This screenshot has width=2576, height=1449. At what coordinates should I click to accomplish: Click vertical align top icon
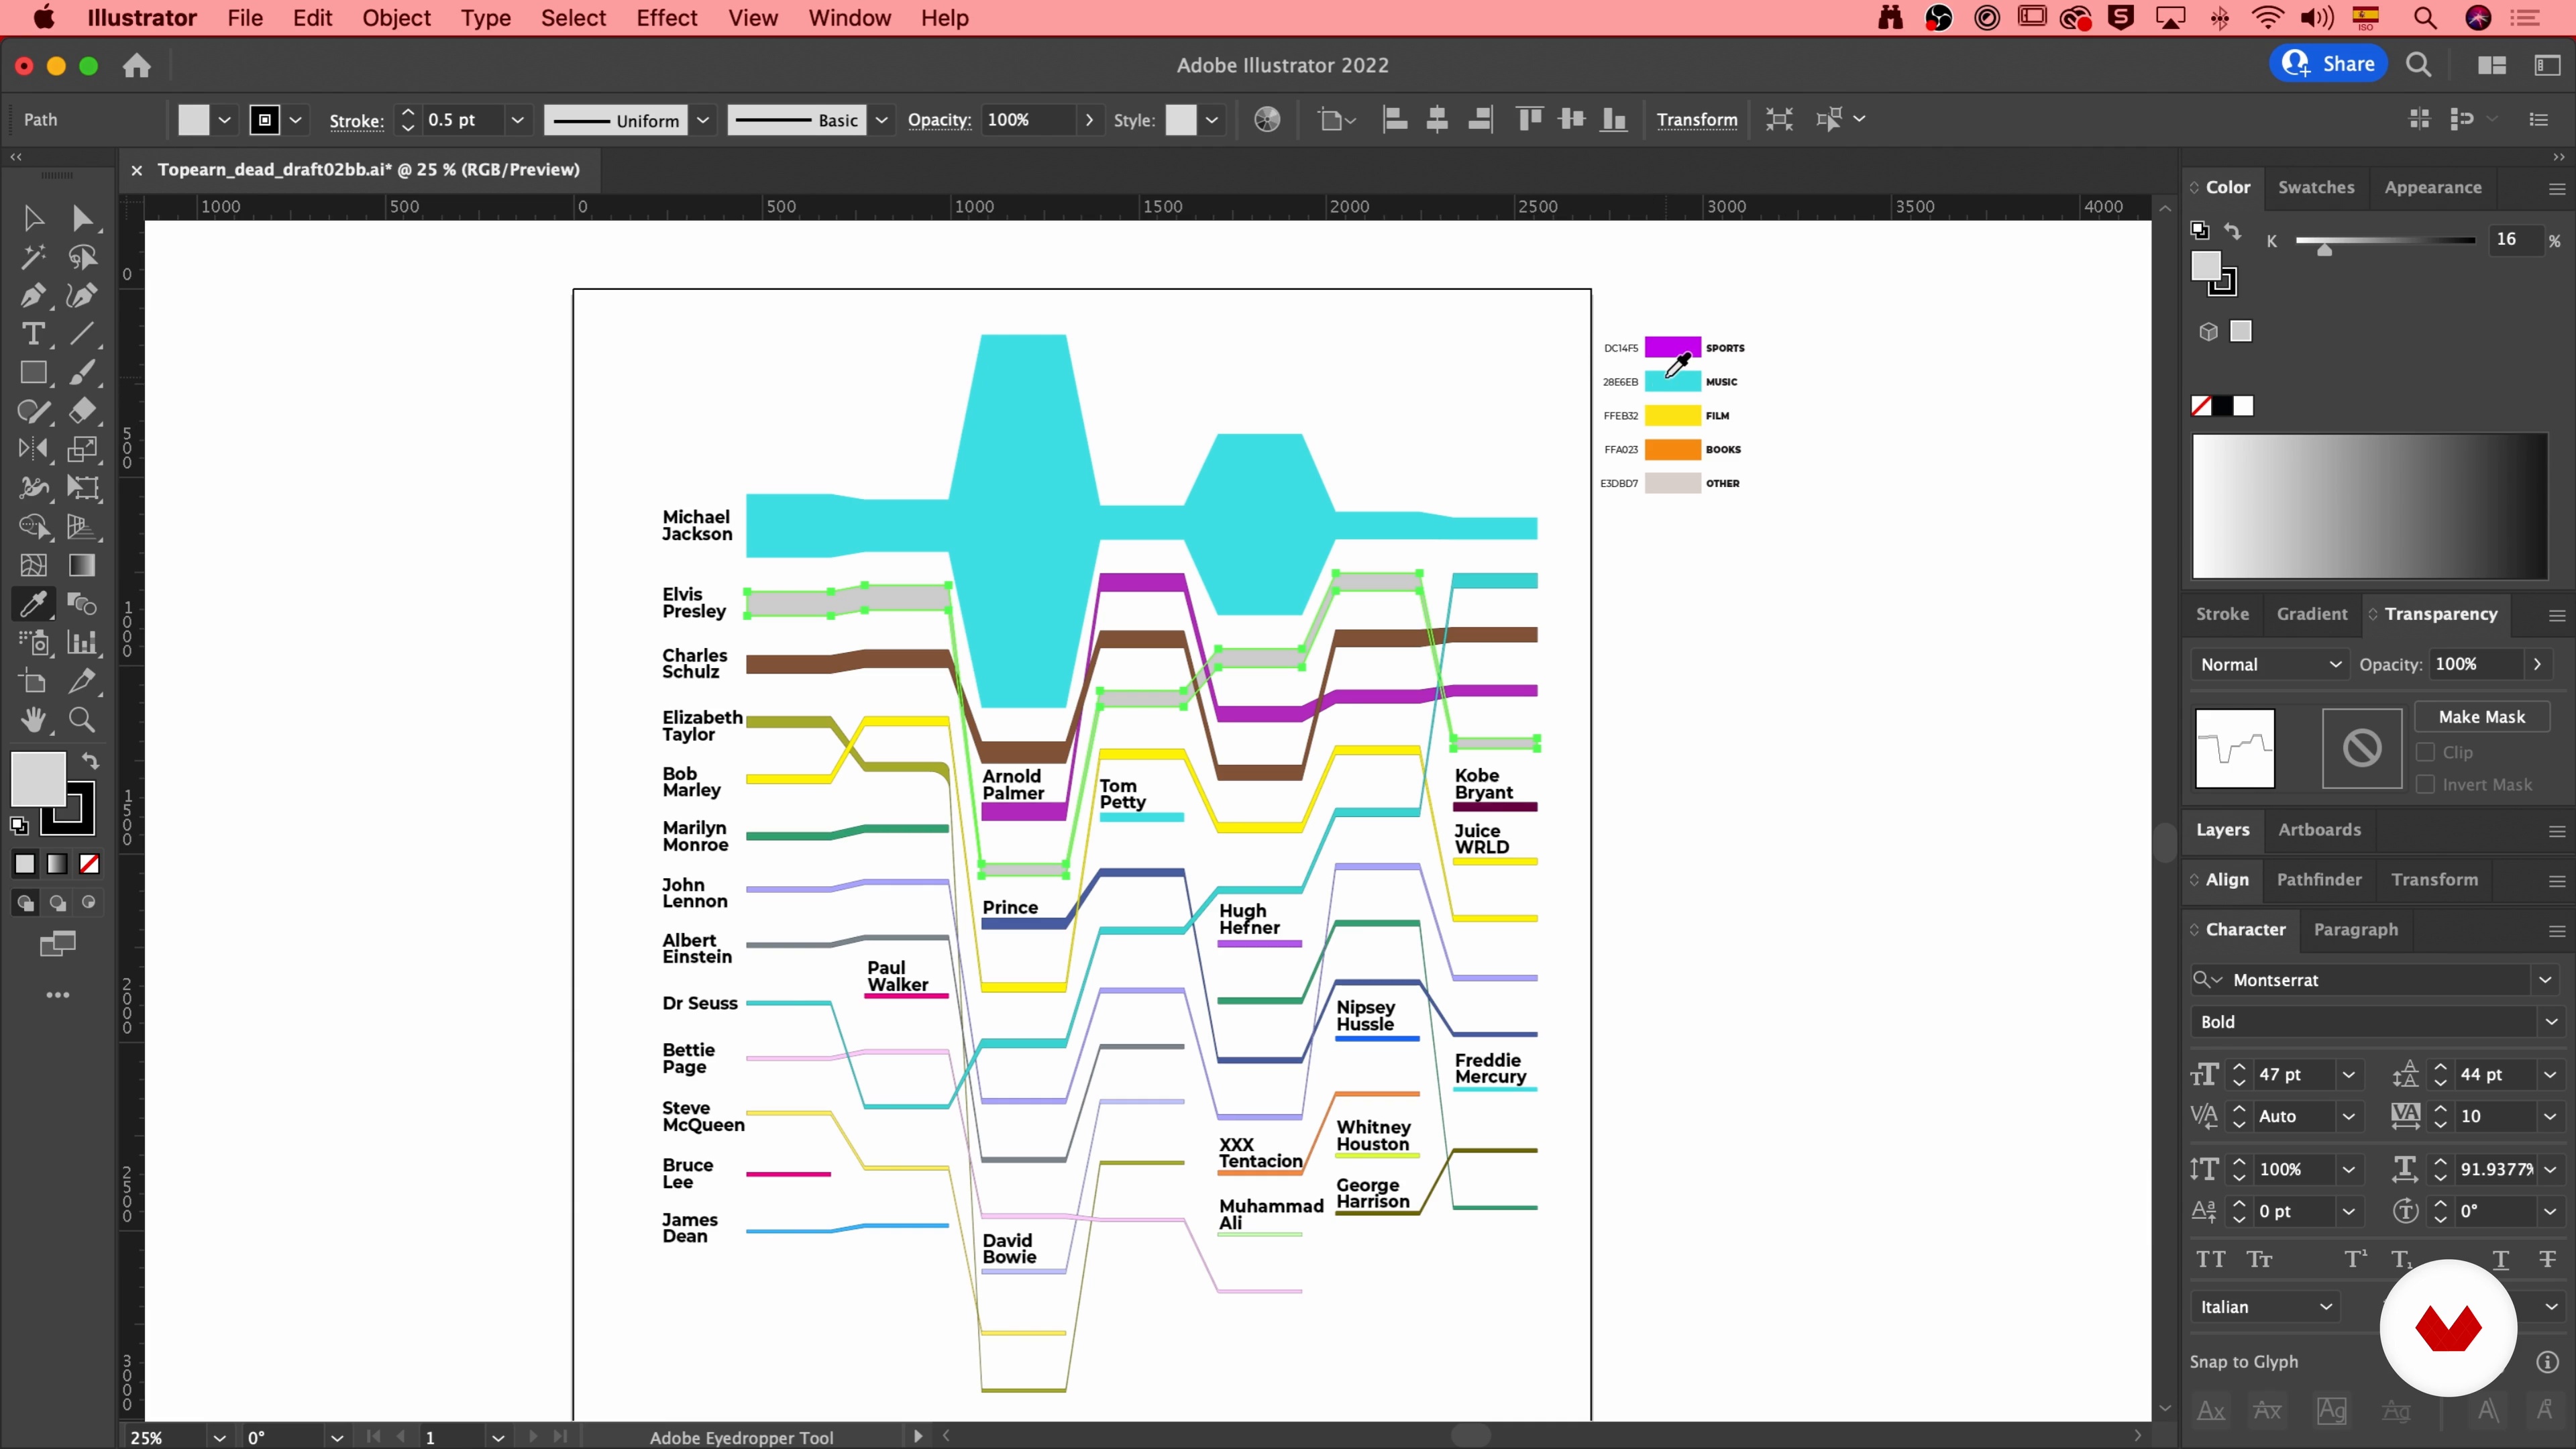(1529, 120)
